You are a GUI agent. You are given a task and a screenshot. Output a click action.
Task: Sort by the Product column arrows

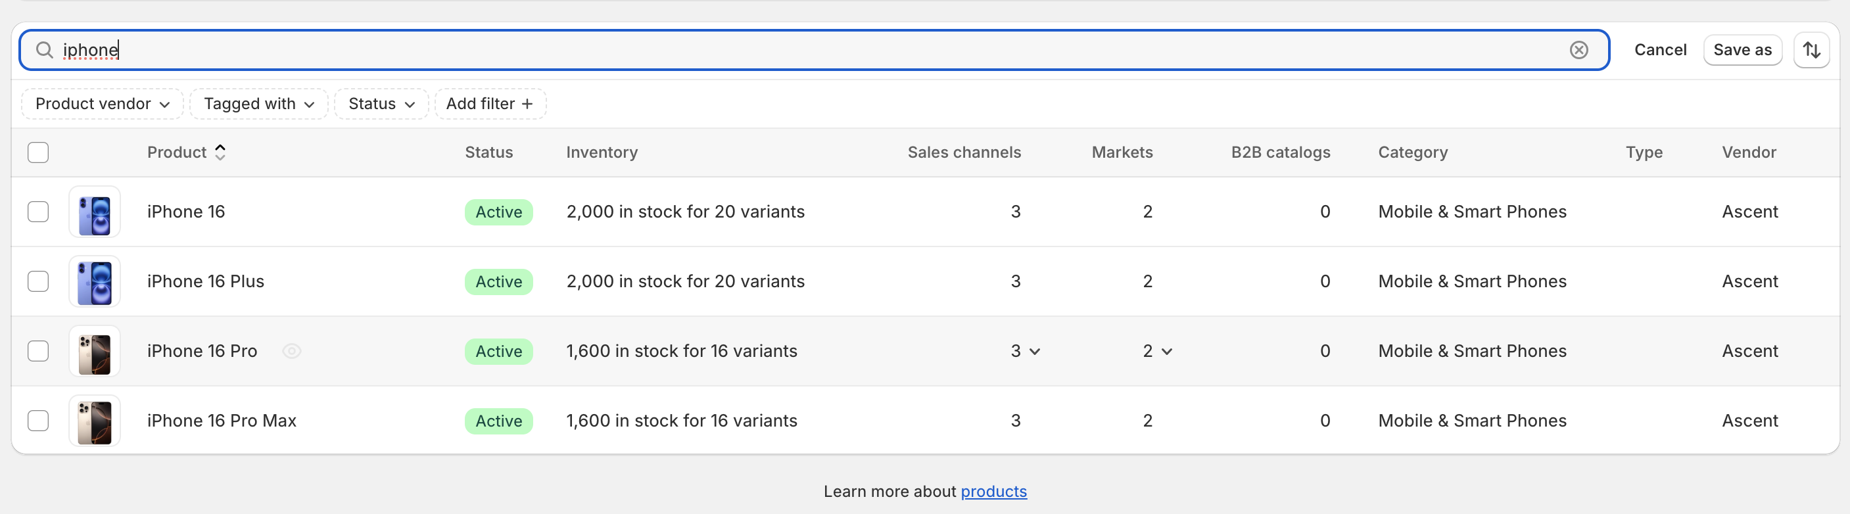tap(220, 152)
